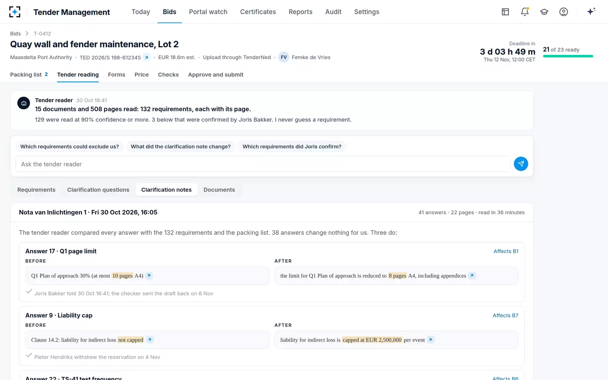The image size is (608, 380).
Task: Click 'What did the clarification note change?' suggestion
Action: [x=181, y=147]
